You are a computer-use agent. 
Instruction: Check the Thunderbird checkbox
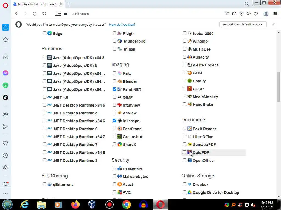point(114,41)
